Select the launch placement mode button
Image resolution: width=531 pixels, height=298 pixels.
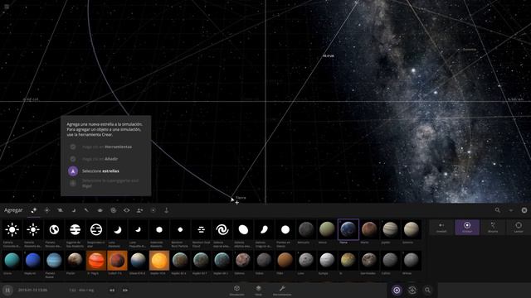[519, 227]
